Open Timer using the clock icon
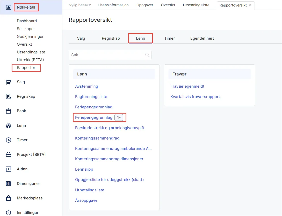Viewport: 282px width, 216px height. point(9,140)
